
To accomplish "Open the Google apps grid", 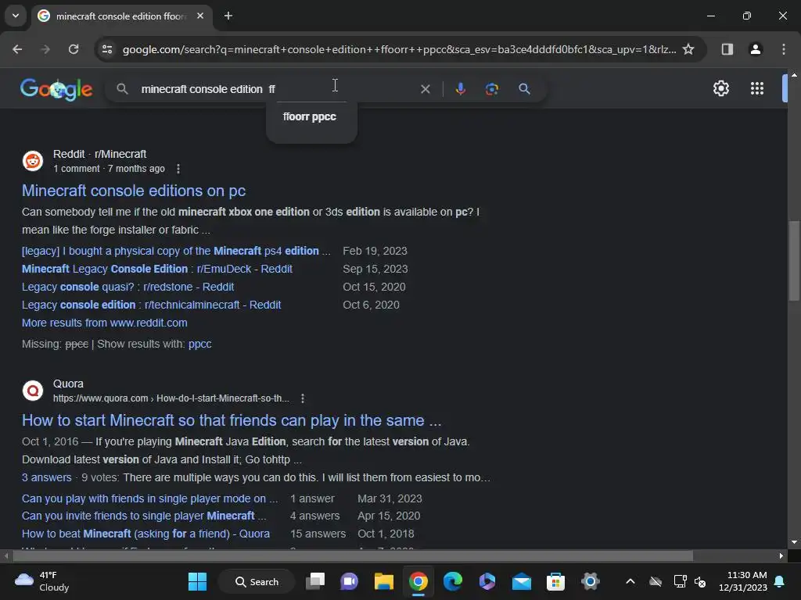I will pyautogui.click(x=756, y=89).
